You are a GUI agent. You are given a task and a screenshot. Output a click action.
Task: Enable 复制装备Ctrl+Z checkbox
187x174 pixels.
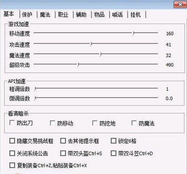coord(12,165)
